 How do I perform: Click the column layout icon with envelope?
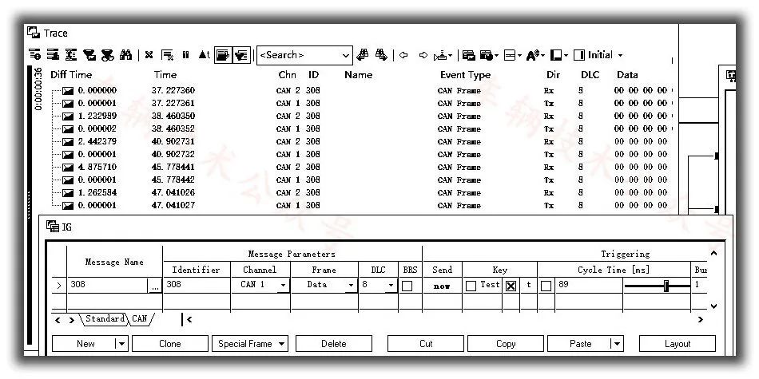click(x=468, y=55)
